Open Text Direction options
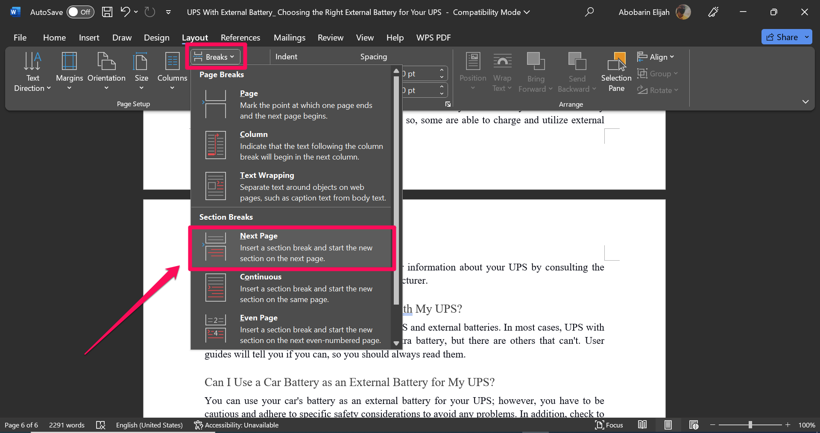820x433 pixels. [x=32, y=72]
